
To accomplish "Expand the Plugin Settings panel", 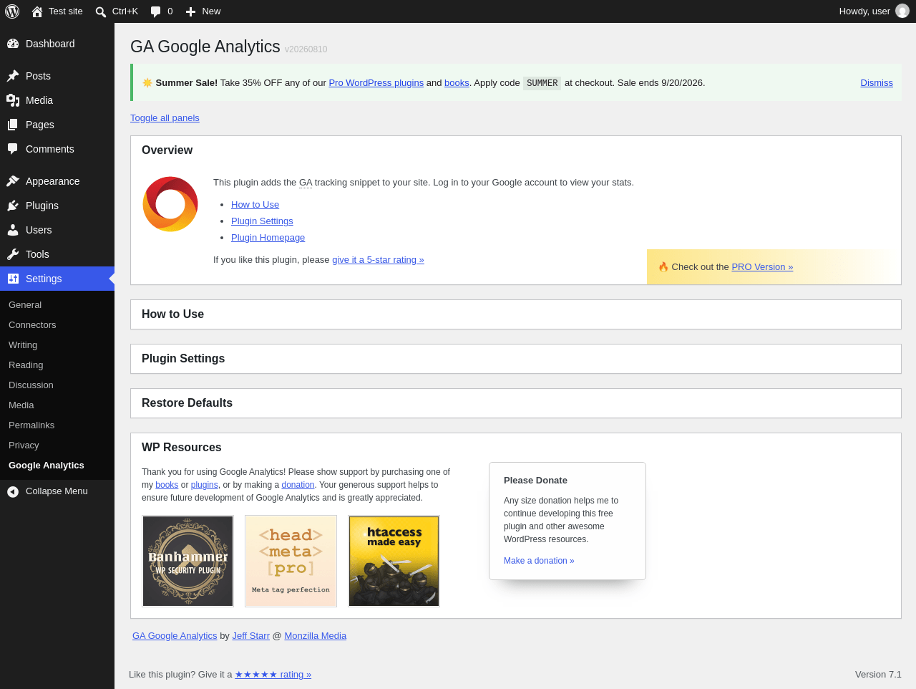I will 515,359.
